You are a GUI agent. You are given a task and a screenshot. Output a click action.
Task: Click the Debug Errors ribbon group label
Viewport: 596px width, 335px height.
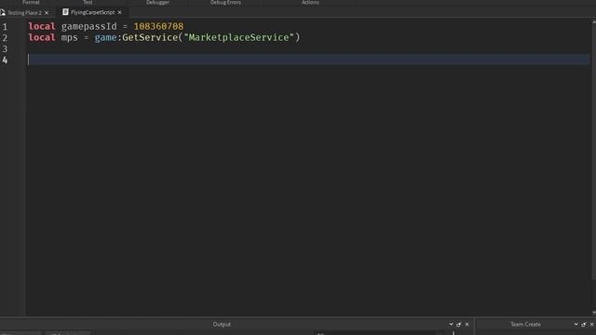[x=225, y=2]
